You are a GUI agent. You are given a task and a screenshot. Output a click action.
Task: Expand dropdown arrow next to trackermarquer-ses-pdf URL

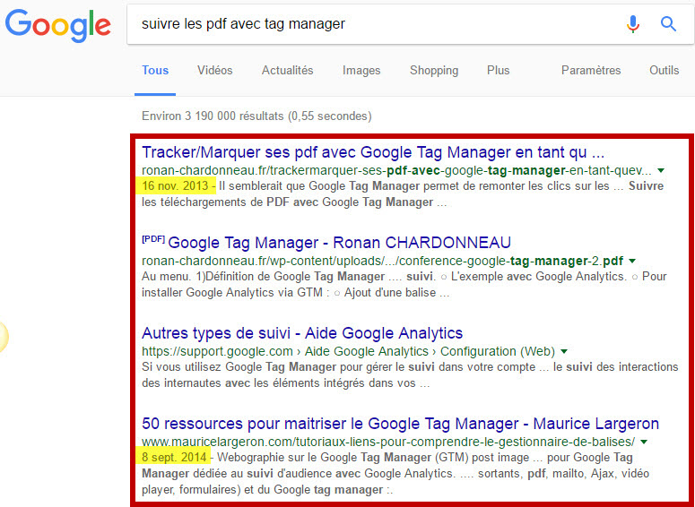pos(661,170)
